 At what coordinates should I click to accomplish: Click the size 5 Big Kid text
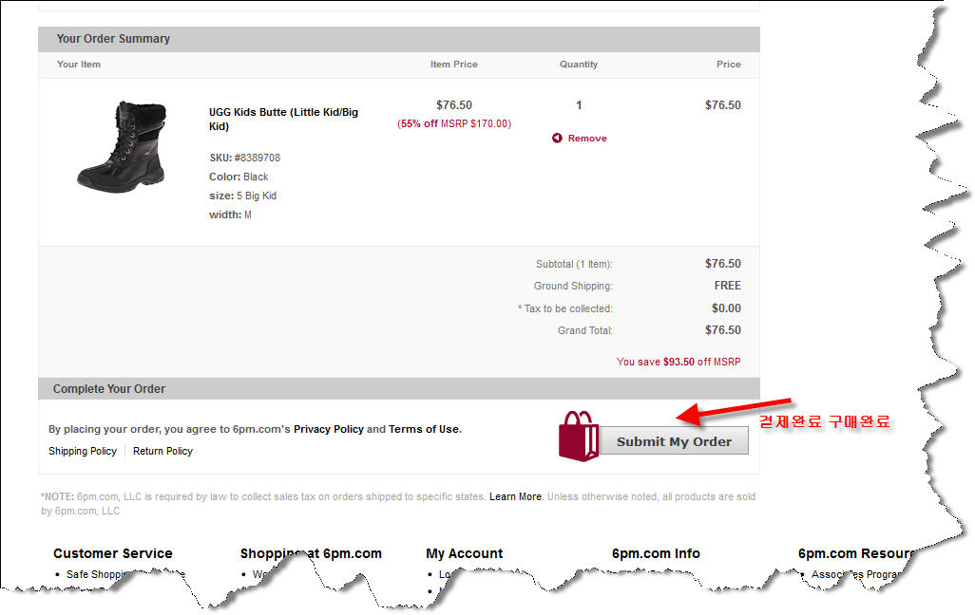click(242, 196)
